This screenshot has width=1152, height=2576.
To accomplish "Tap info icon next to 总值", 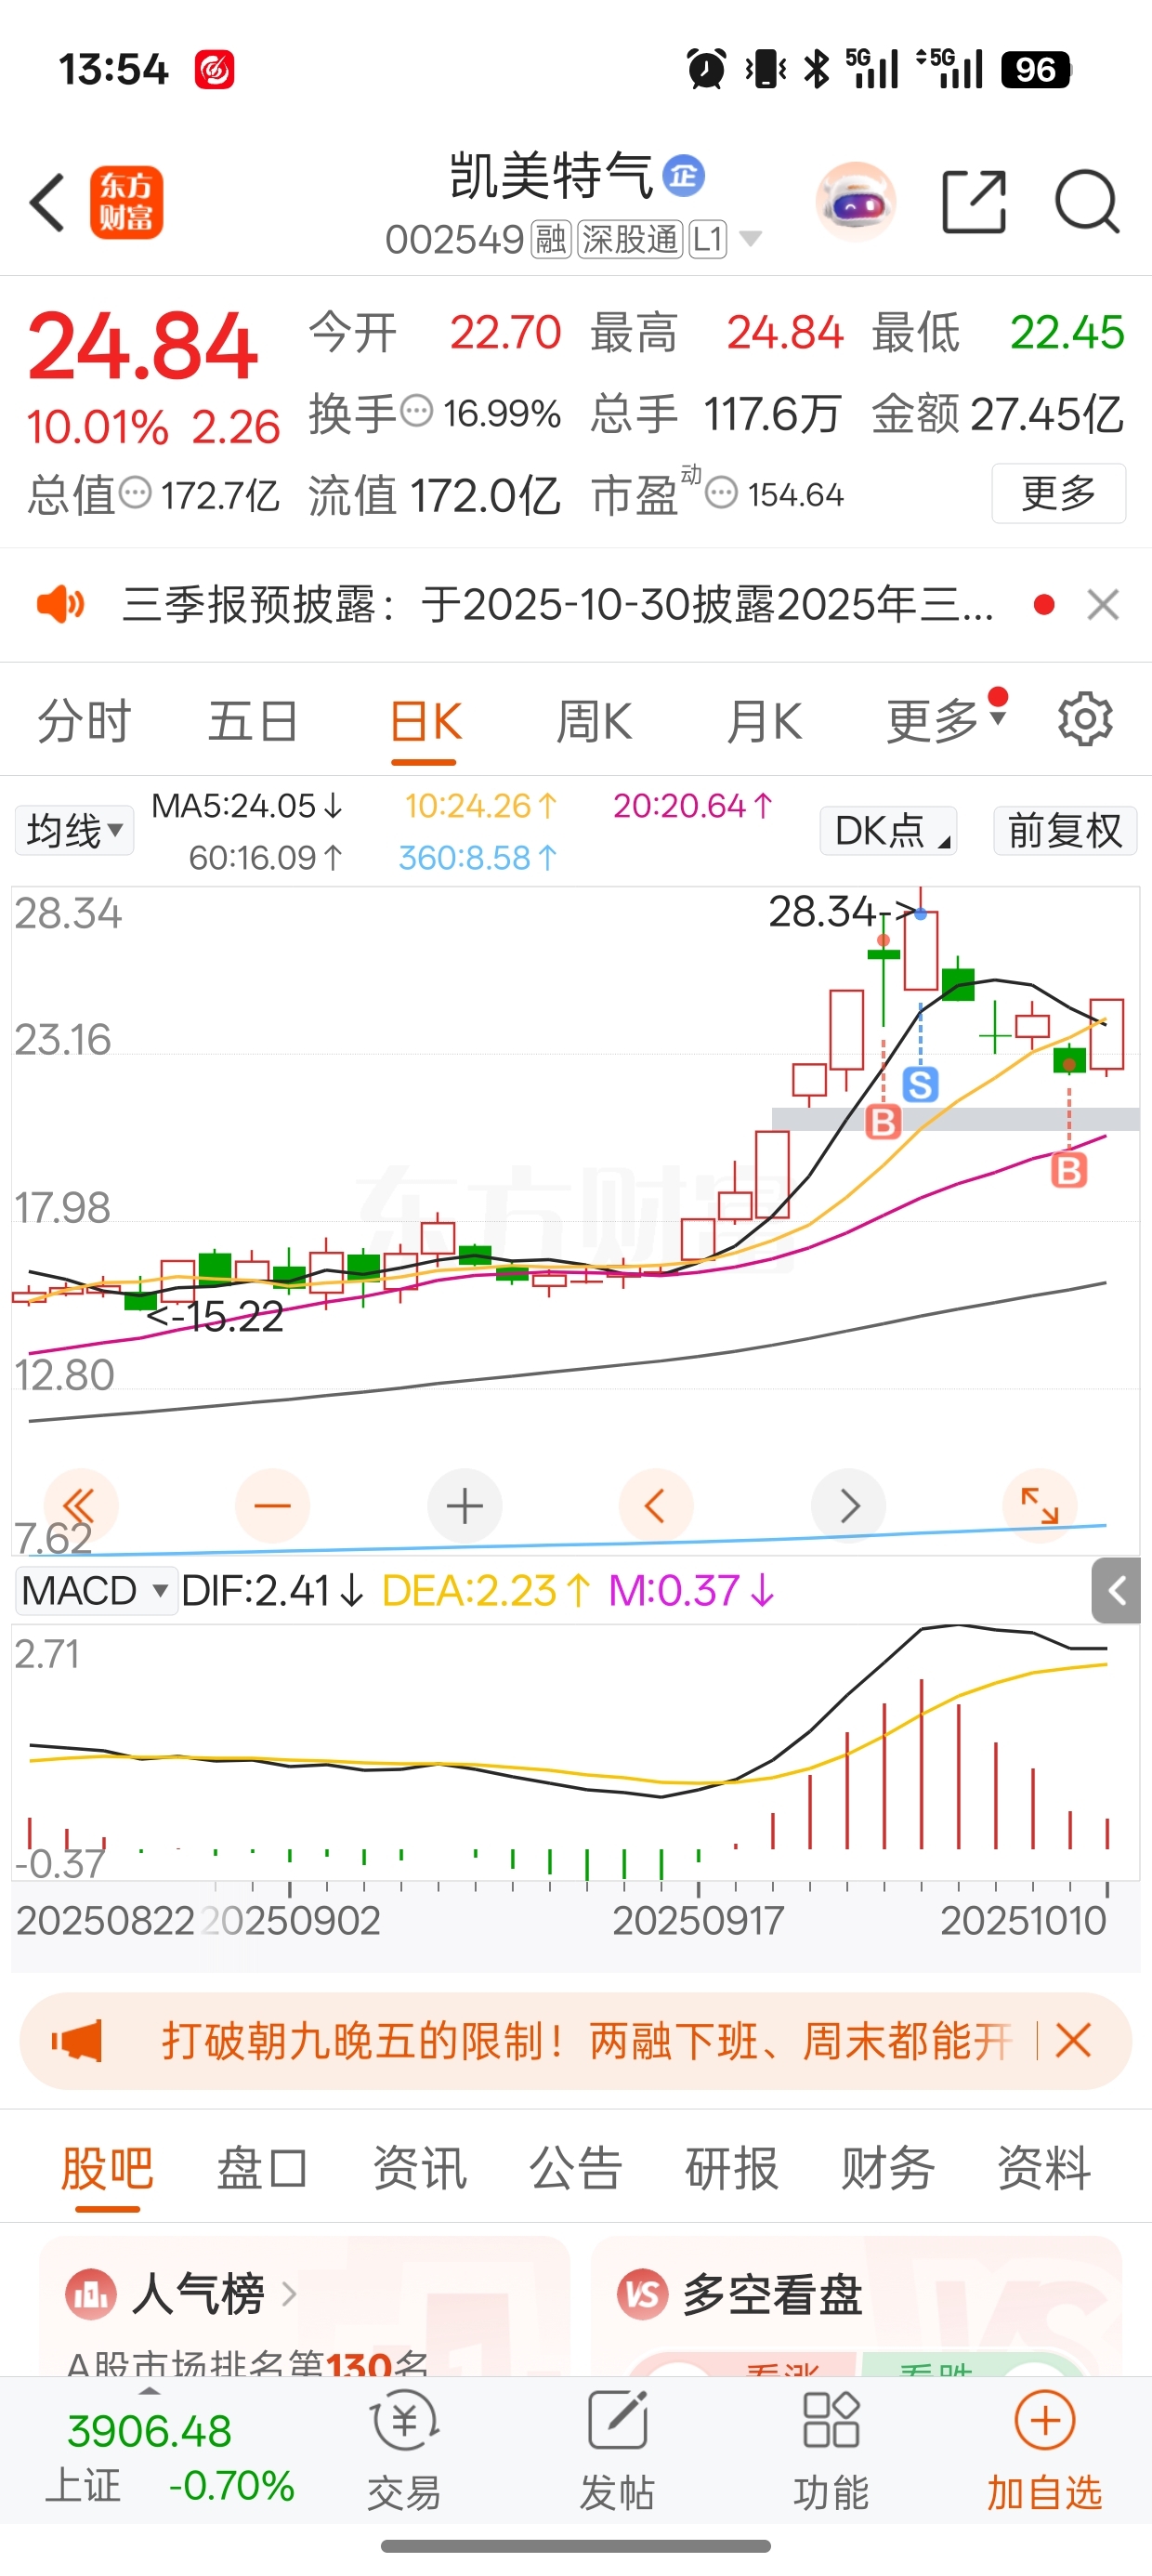I will [135, 493].
